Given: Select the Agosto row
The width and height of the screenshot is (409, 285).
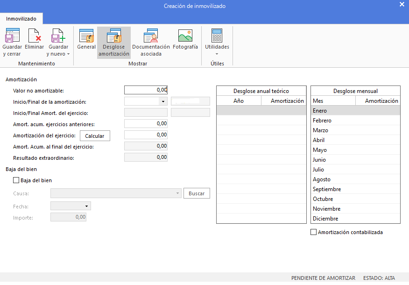Looking at the screenshot, I should coord(355,179).
